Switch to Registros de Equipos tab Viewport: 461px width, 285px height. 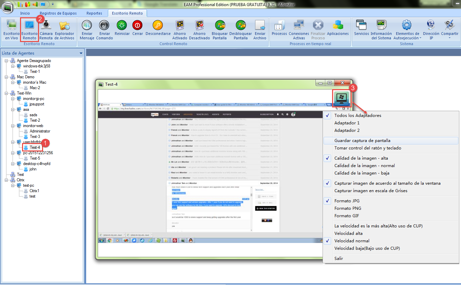[58, 13]
